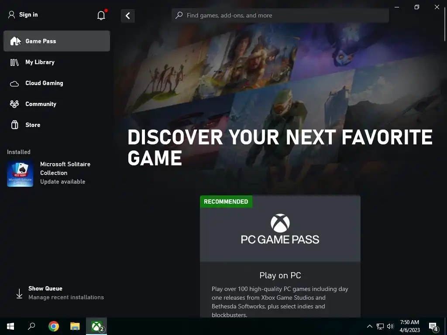This screenshot has width=447, height=335.
Task: Click the volume speaker icon
Action: pos(390,326)
